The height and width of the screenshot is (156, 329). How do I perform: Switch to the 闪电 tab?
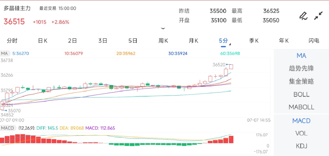click(x=314, y=41)
